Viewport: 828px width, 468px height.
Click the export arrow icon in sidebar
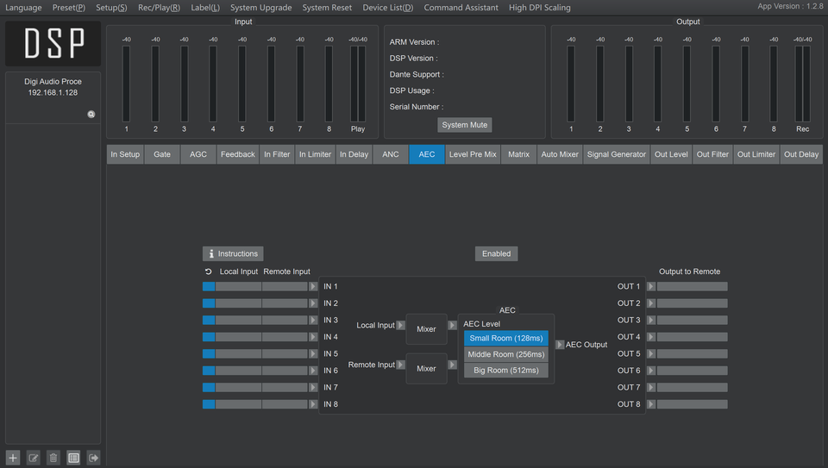point(93,458)
